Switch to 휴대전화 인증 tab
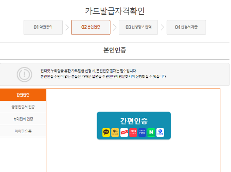Screen dimensions: 231x172 (x=23, y=119)
